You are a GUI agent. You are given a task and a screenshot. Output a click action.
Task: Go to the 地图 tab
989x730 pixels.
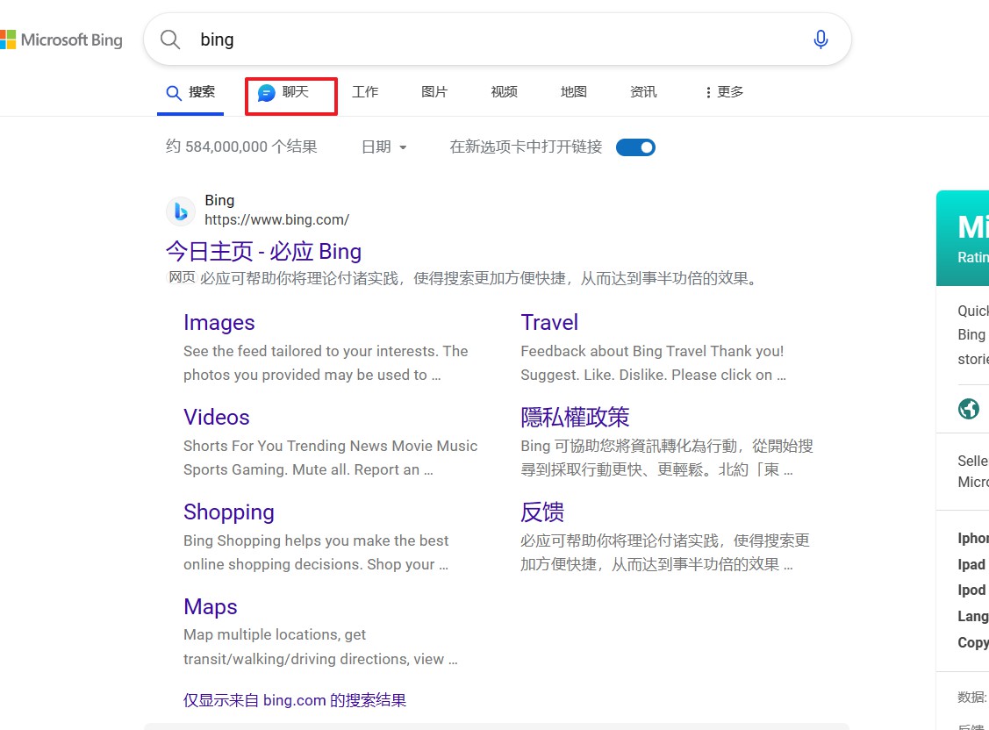click(574, 92)
